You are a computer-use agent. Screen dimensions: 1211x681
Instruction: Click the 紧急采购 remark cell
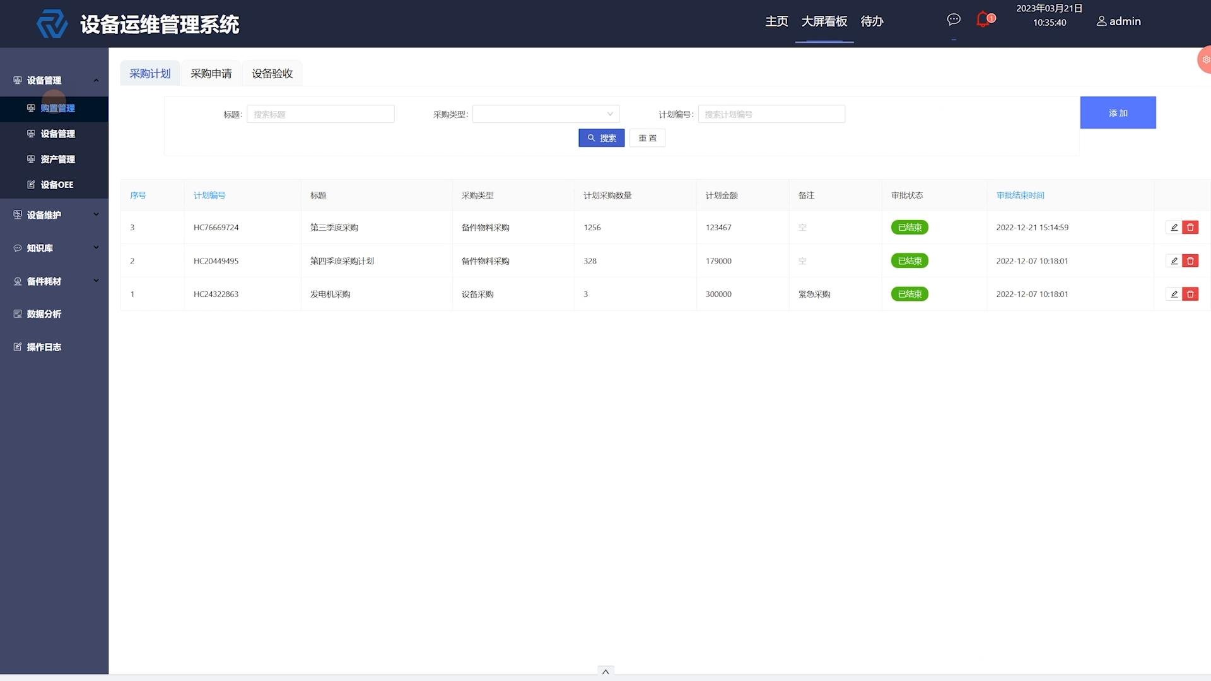814,294
